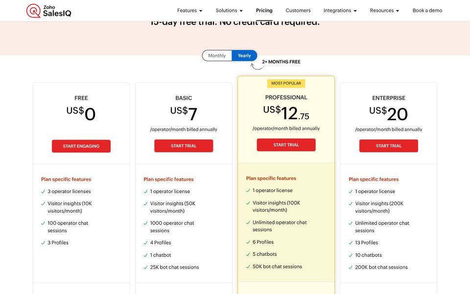Image resolution: width=470 pixels, height=294 pixels.
Task: Click the checkmark beside 3 Profiles
Action: point(43,243)
